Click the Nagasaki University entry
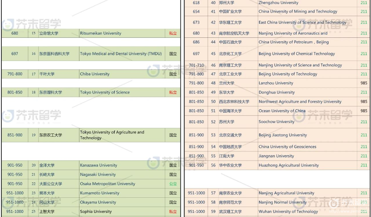Screen dimensions: 371x217 click(x=98, y=174)
